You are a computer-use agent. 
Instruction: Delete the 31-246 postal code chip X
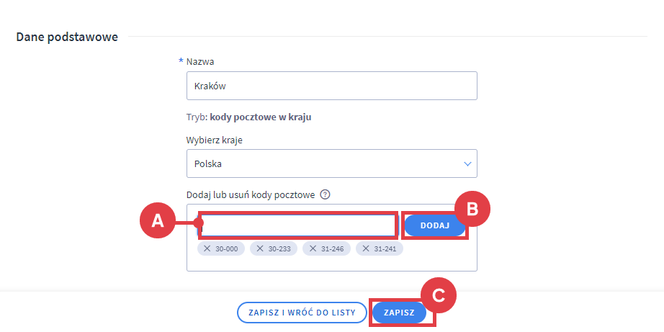(313, 248)
